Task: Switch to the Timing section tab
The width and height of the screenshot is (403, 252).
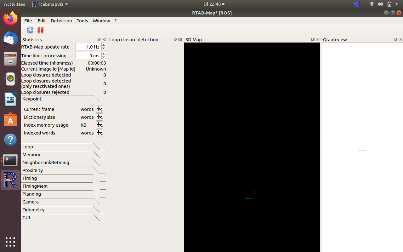Action: click(30, 178)
